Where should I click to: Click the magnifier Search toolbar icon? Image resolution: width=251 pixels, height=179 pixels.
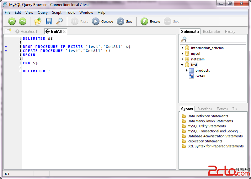click(59, 21)
